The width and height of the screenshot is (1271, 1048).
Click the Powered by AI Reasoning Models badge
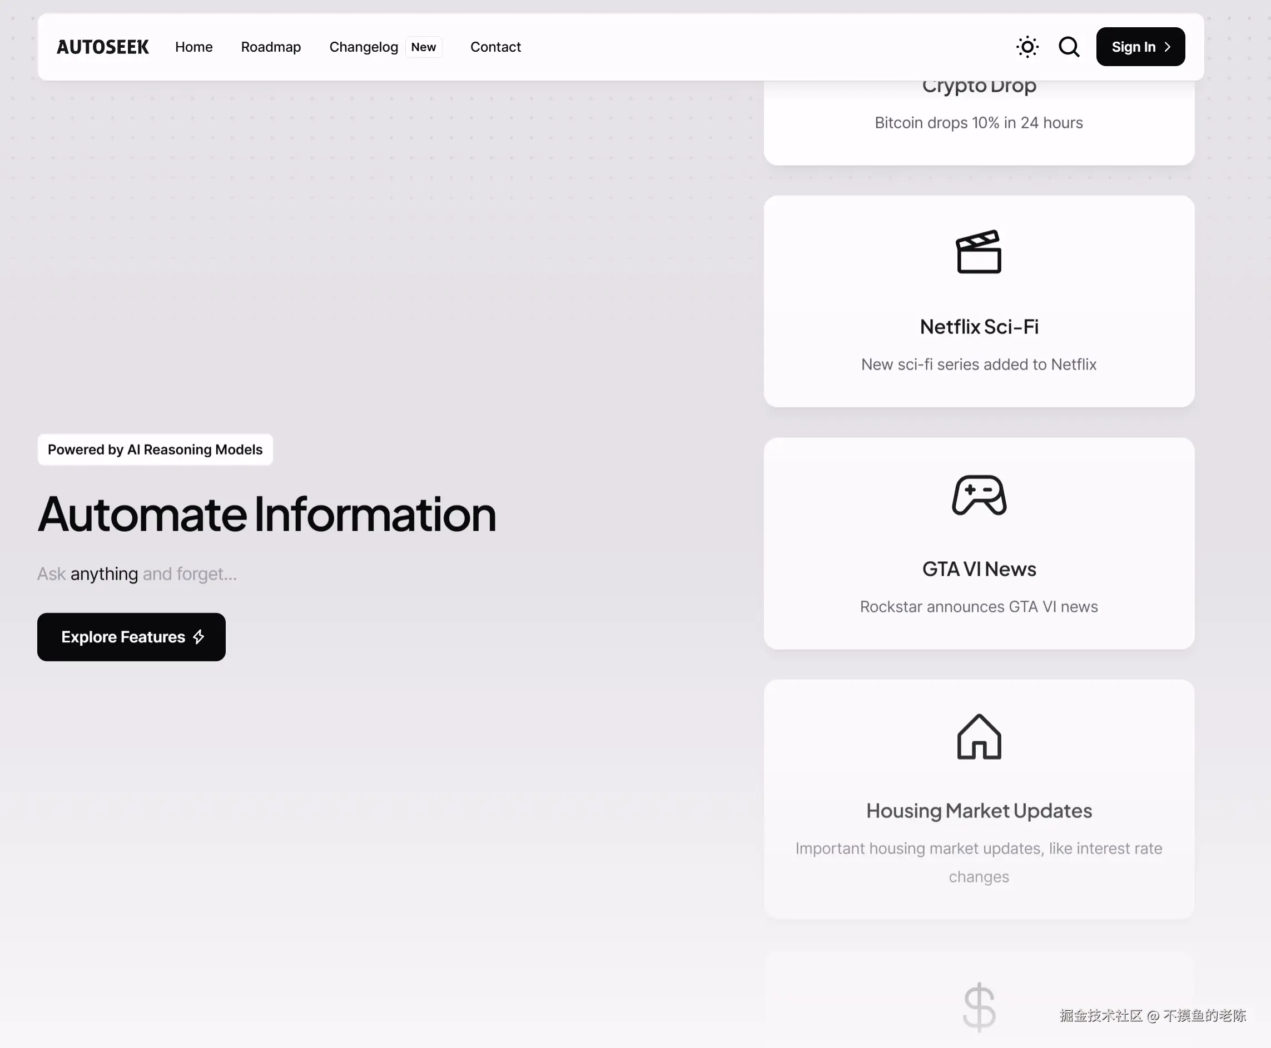tap(155, 450)
